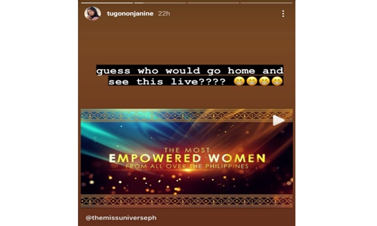Click "THE MOST" text in the video
Screen dimensions: 377x226
(187, 150)
